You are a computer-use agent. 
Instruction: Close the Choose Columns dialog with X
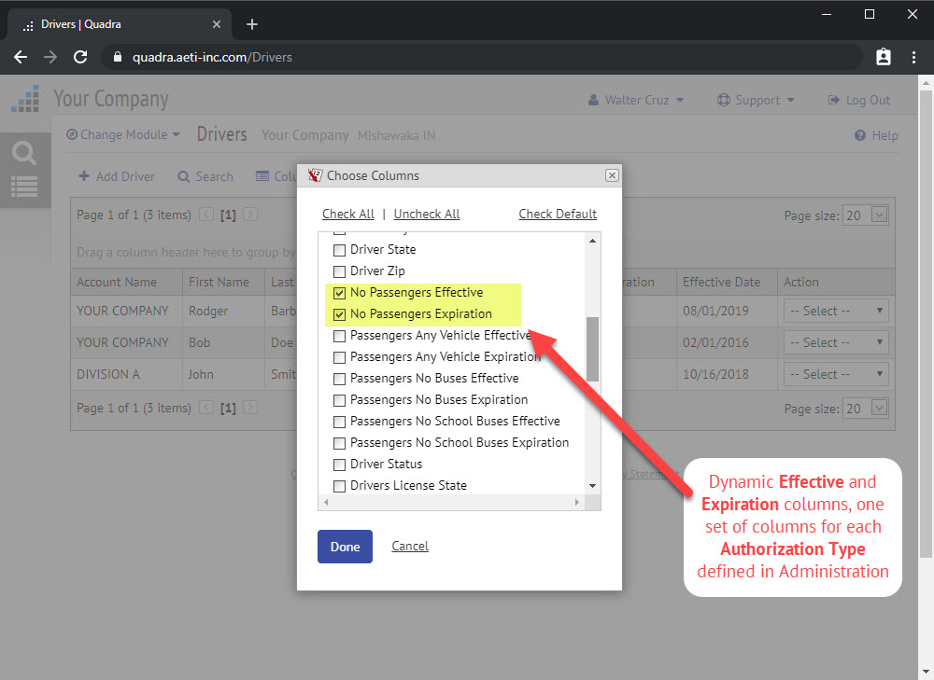point(612,175)
